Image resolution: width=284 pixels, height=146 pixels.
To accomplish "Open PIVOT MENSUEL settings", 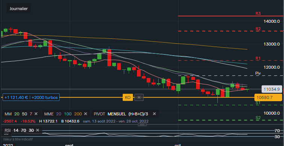I will 121,114.
